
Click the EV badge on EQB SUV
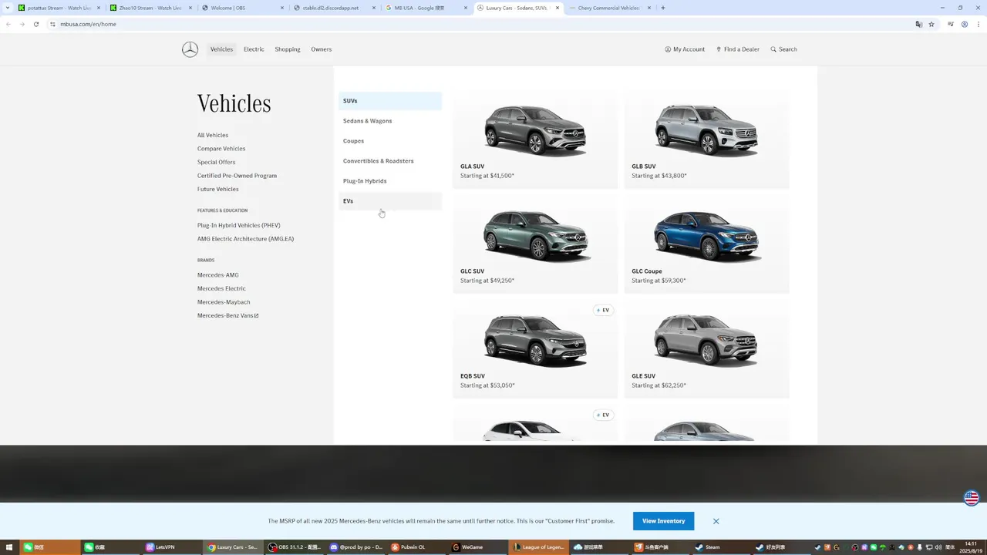tap(604, 310)
